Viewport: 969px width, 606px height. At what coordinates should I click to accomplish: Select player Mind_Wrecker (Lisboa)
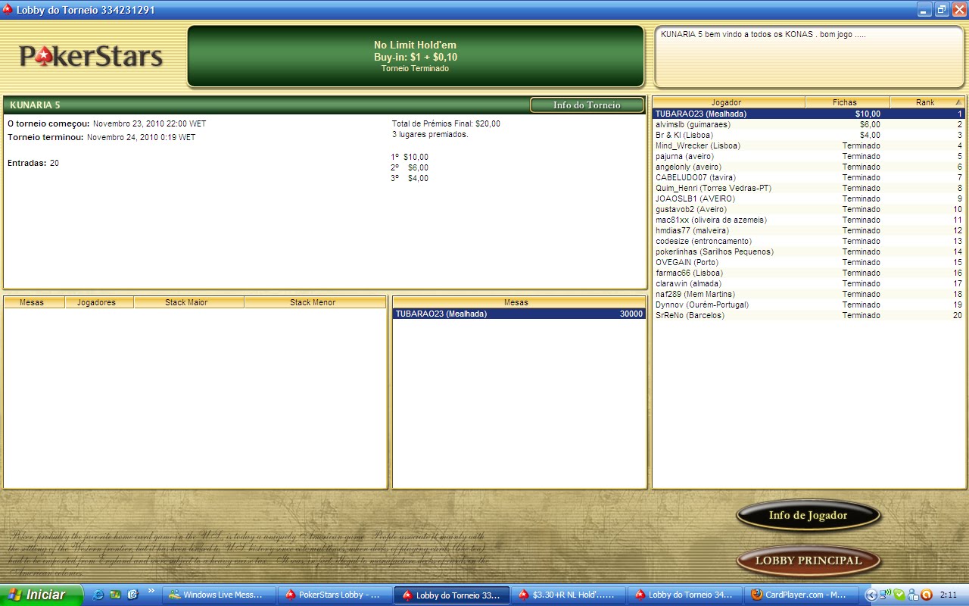tap(809, 145)
